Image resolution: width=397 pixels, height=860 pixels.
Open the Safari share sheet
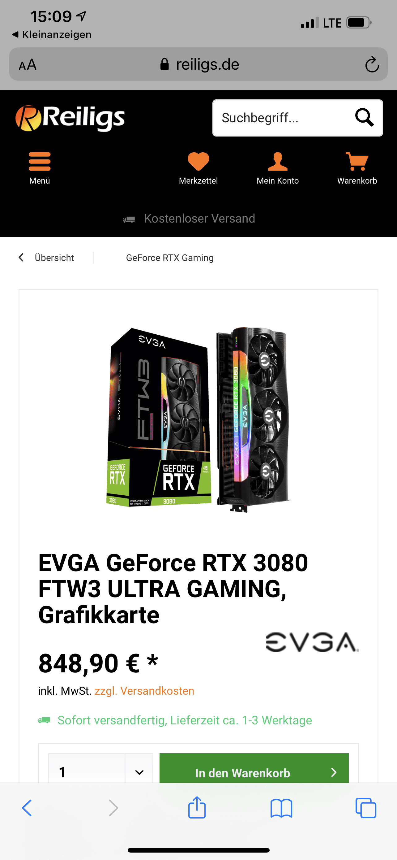tap(197, 808)
